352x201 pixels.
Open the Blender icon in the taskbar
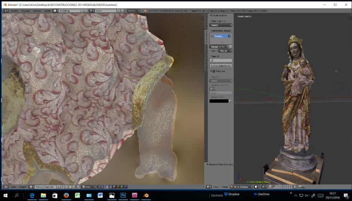pos(146,195)
